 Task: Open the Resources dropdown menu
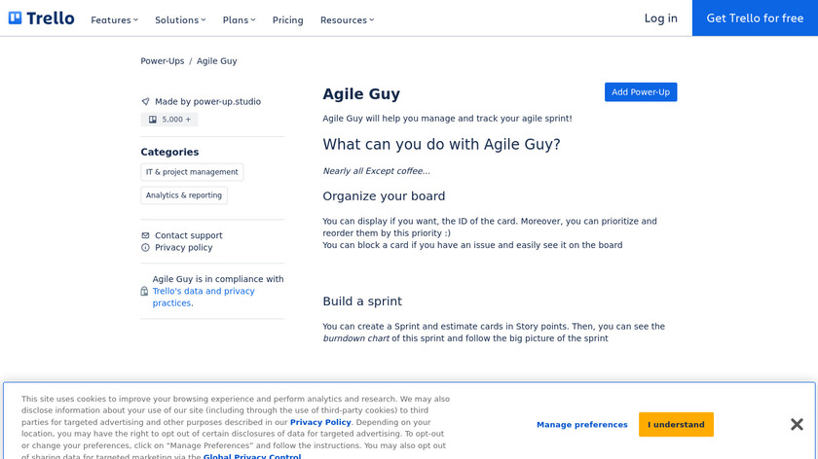(347, 19)
